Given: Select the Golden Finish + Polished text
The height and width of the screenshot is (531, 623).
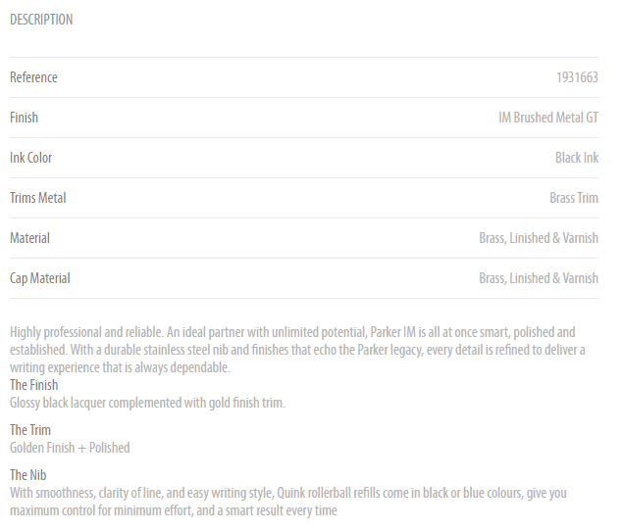Looking at the screenshot, I should point(70,448).
